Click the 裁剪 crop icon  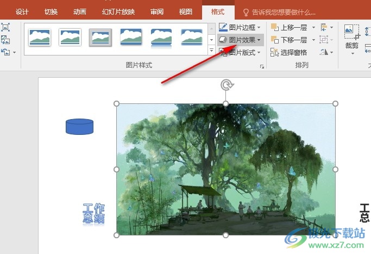point(352,32)
